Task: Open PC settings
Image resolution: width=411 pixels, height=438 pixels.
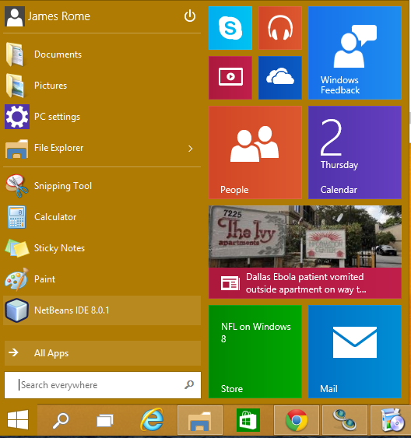Action: pyautogui.click(x=102, y=117)
